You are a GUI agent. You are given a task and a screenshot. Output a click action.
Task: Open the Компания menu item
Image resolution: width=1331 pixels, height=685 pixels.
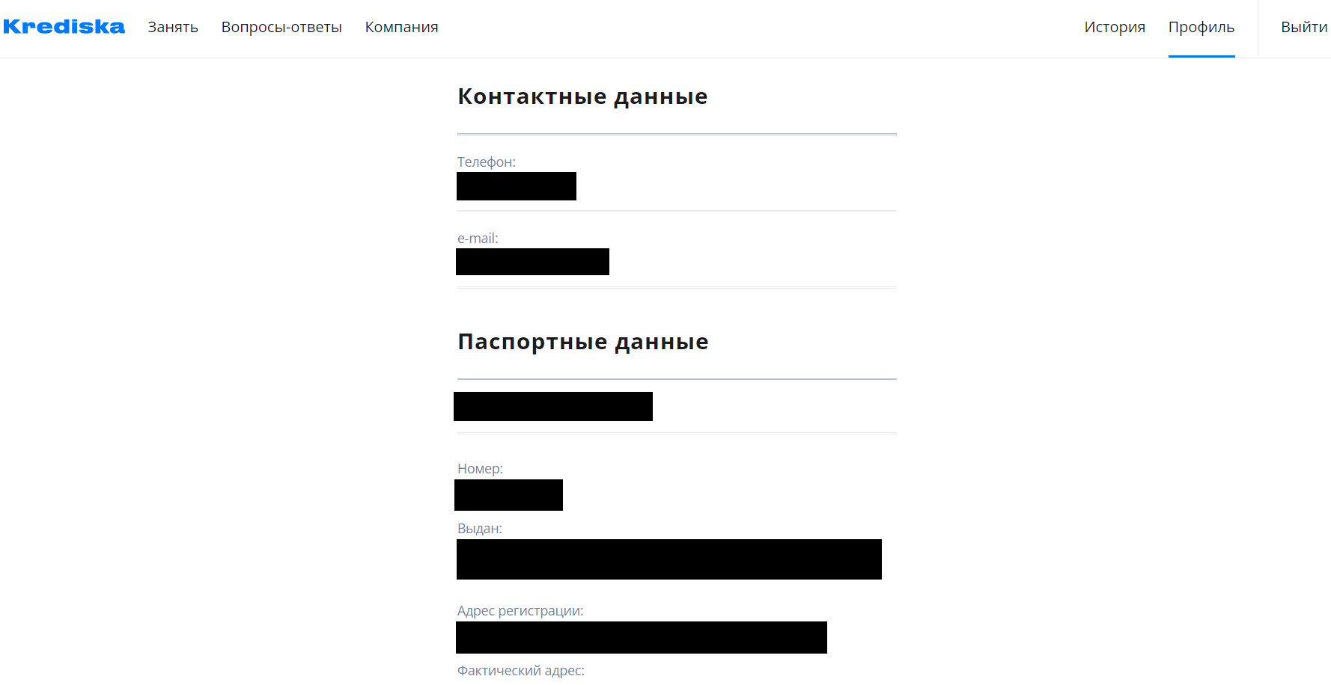pyautogui.click(x=401, y=27)
